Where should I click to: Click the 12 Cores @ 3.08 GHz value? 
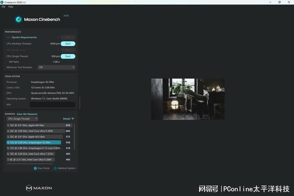coord(43,88)
